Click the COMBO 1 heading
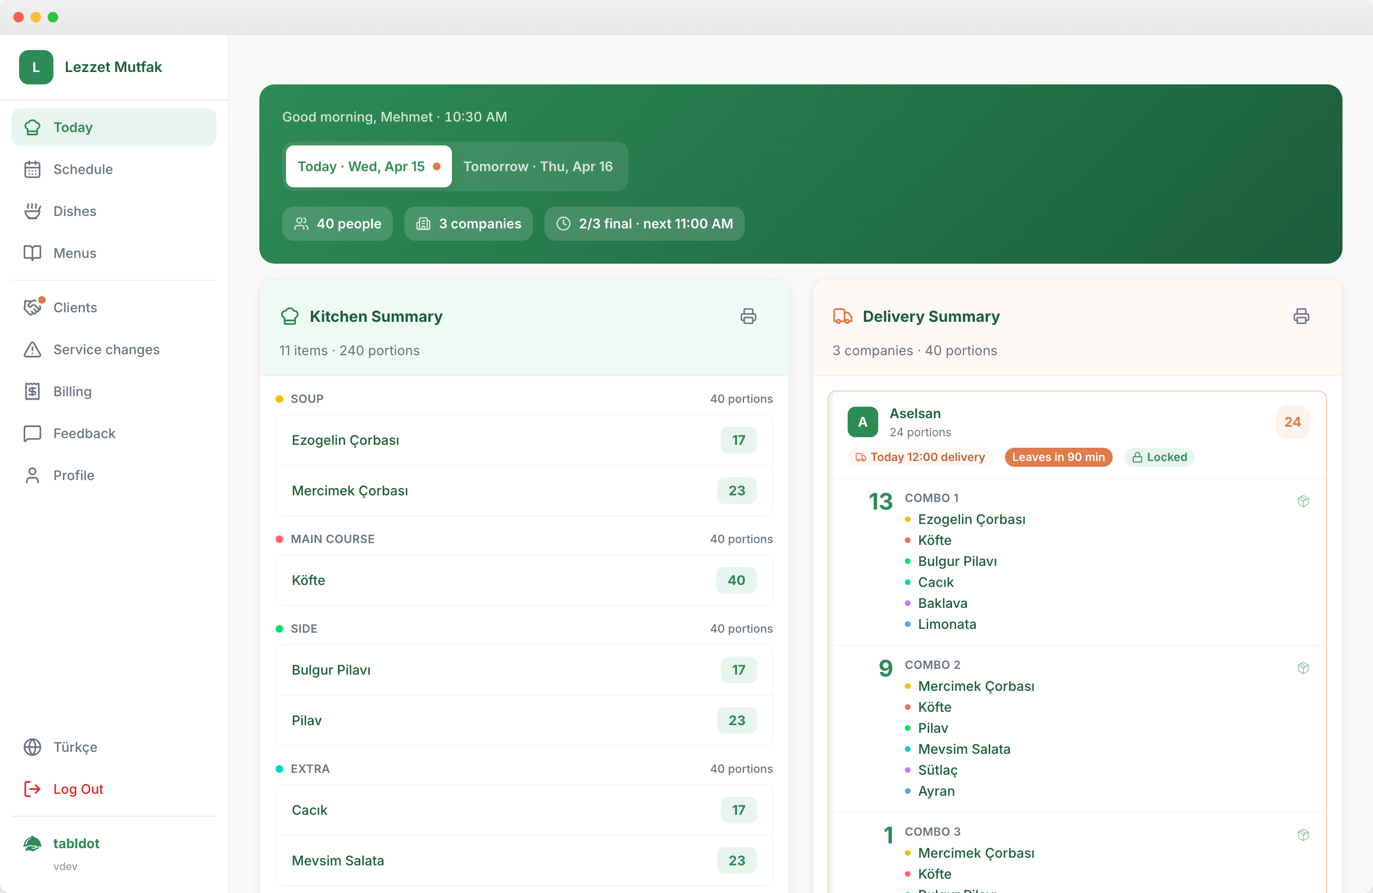Screen dimensions: 1373x893 click(932, 498)
